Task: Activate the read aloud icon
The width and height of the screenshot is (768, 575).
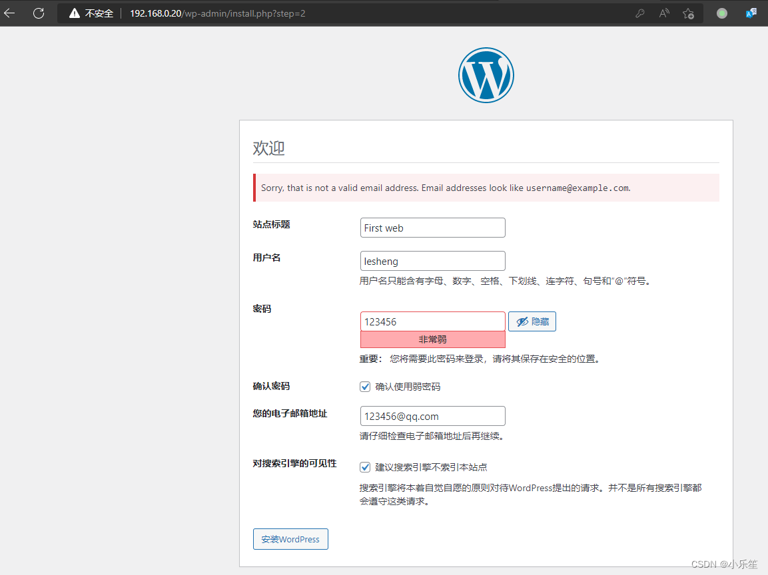Action: click(x=664, y=13)
